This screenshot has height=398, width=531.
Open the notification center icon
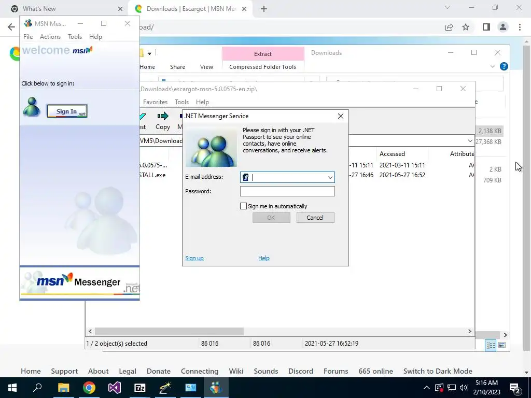[x=515, y=388]
